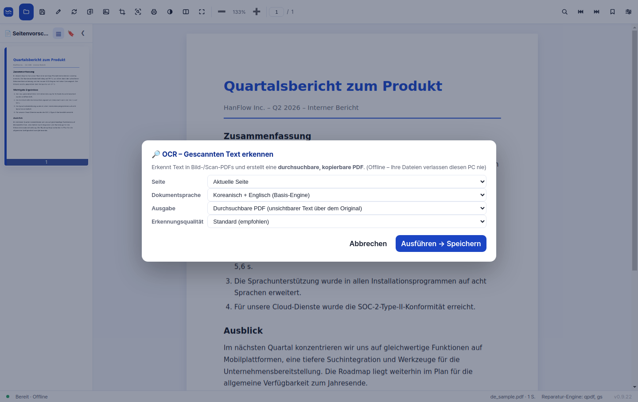Enter fullscreen with the corner-brackets icon
This screenshot has height=402, width=638.
pyautogui.click(x=202, y=12)
